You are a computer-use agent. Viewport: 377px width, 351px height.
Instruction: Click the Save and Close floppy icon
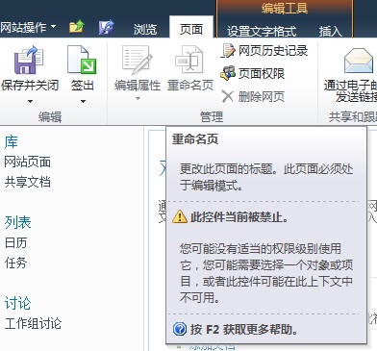tap(29, 60)
